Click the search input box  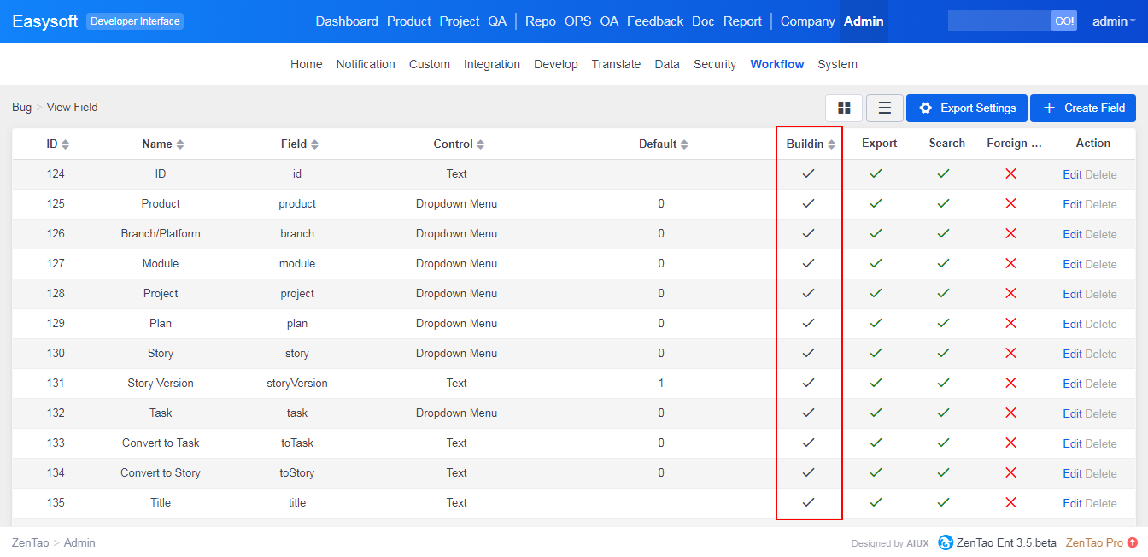999,21
